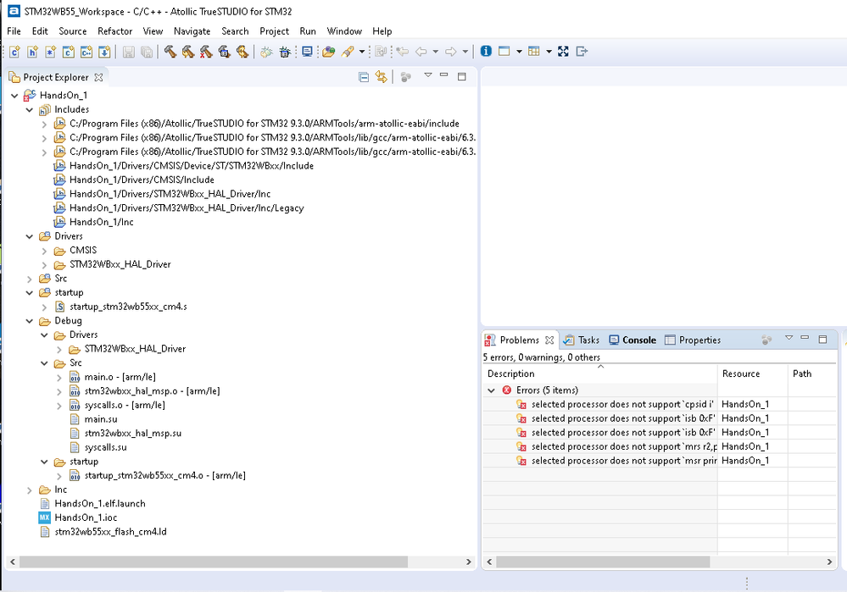This screenshot has height=592, width=847.
Task: Open the Back history dropdown arrow
Action: tap(435, 52)
